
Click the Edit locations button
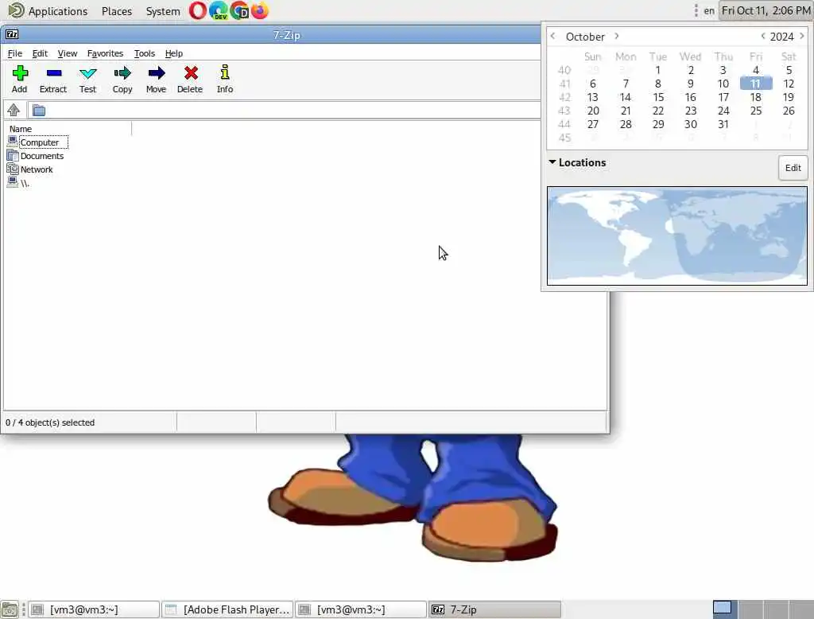[x=793, y=168]
